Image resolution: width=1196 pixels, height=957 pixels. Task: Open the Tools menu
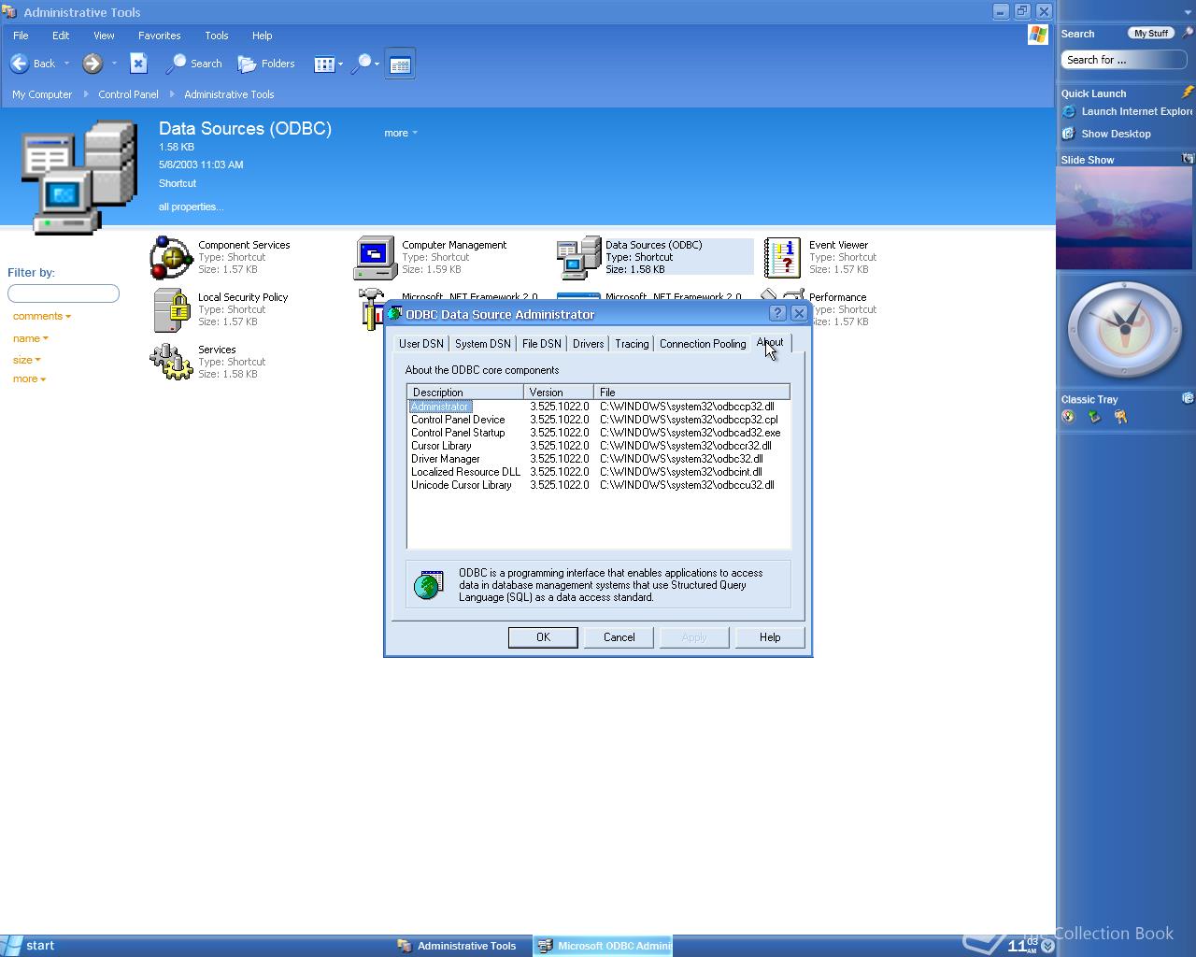tap(217, 36)
